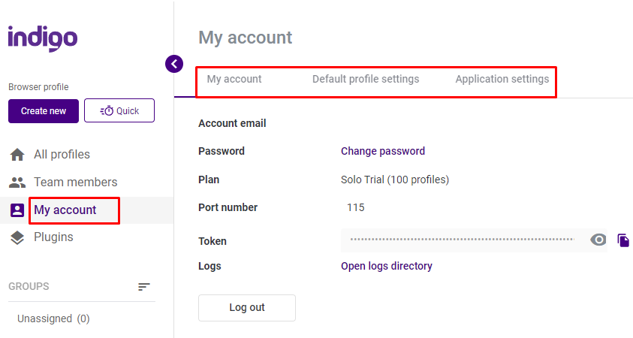Sort groups using the sort icon

tap(143, 287)
